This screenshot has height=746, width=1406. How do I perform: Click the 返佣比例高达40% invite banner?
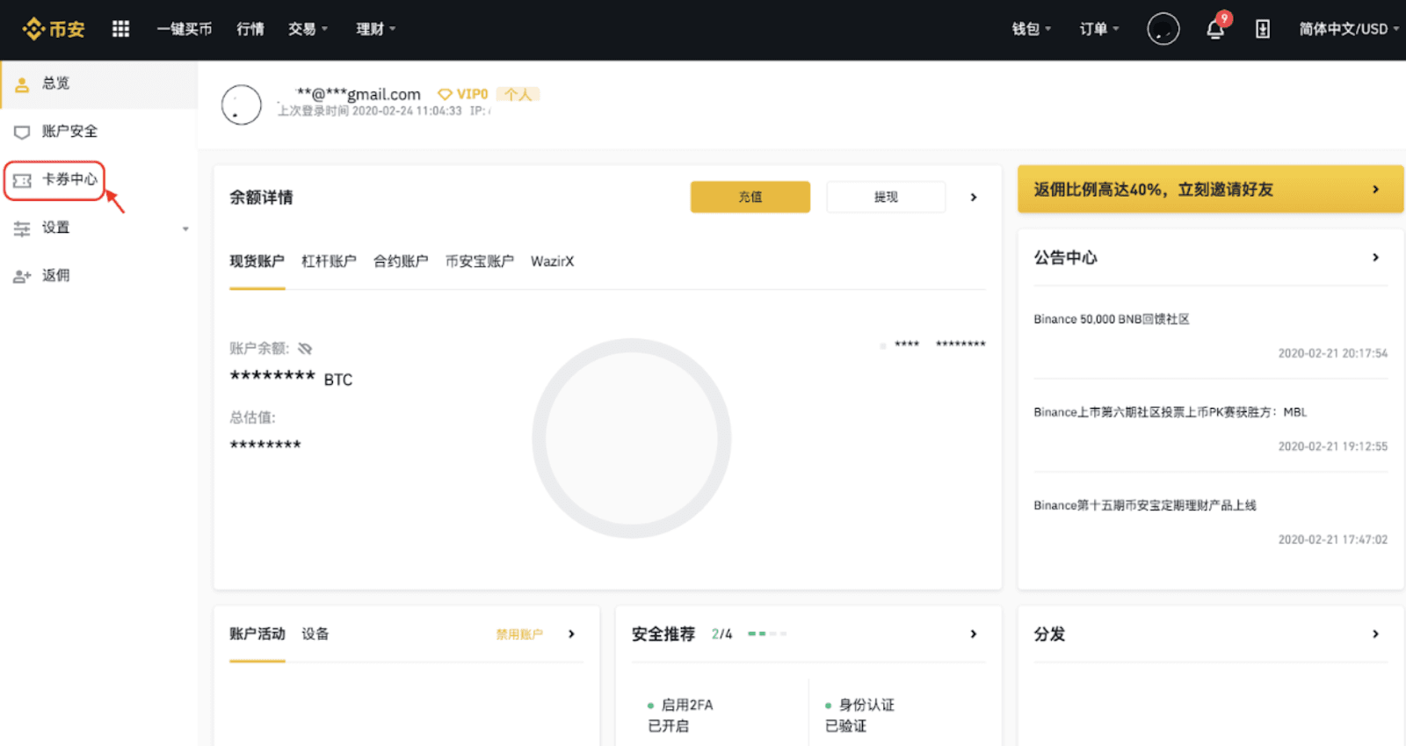[x=1210, y=189]
